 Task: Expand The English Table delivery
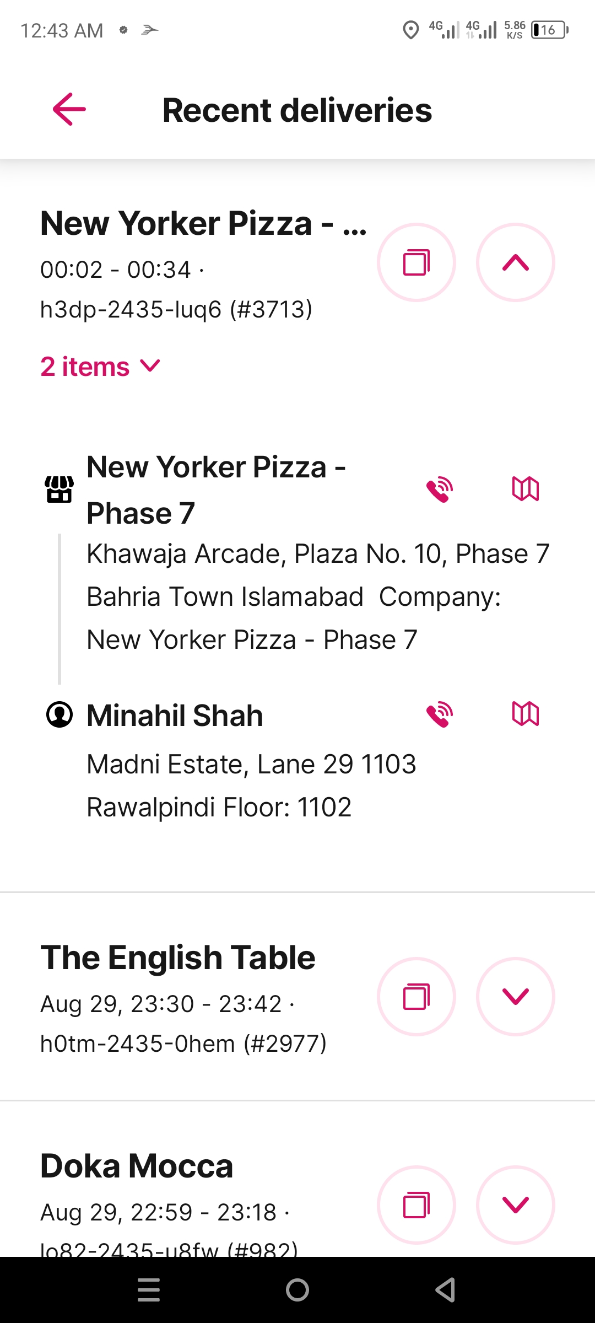516,997
